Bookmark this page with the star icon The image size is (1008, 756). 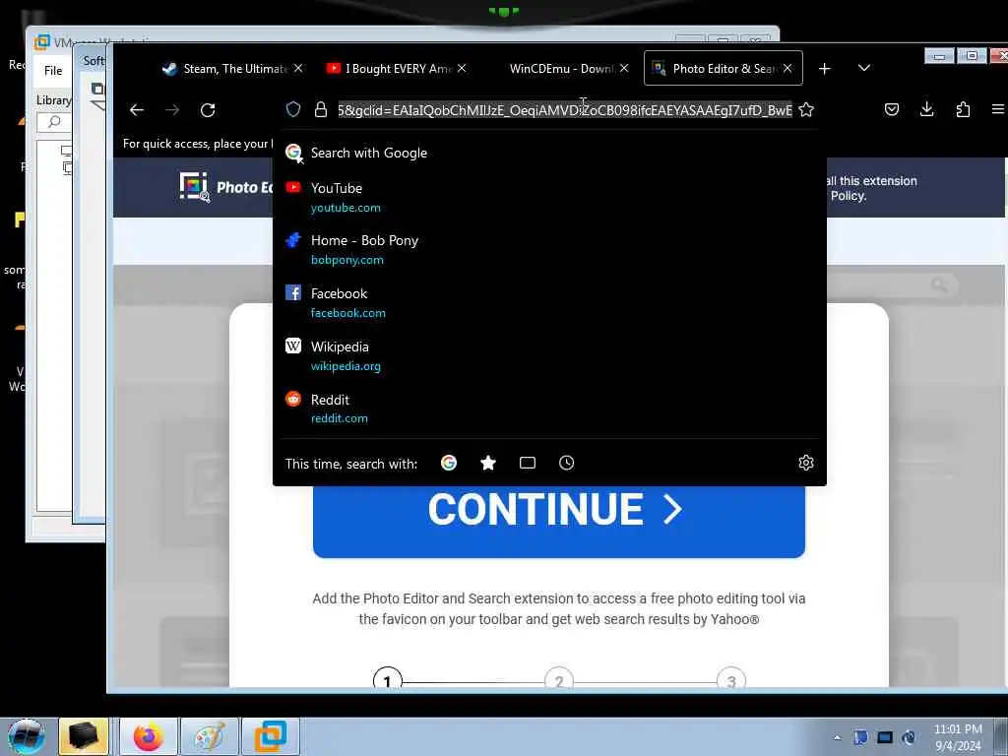coord(806,110)
